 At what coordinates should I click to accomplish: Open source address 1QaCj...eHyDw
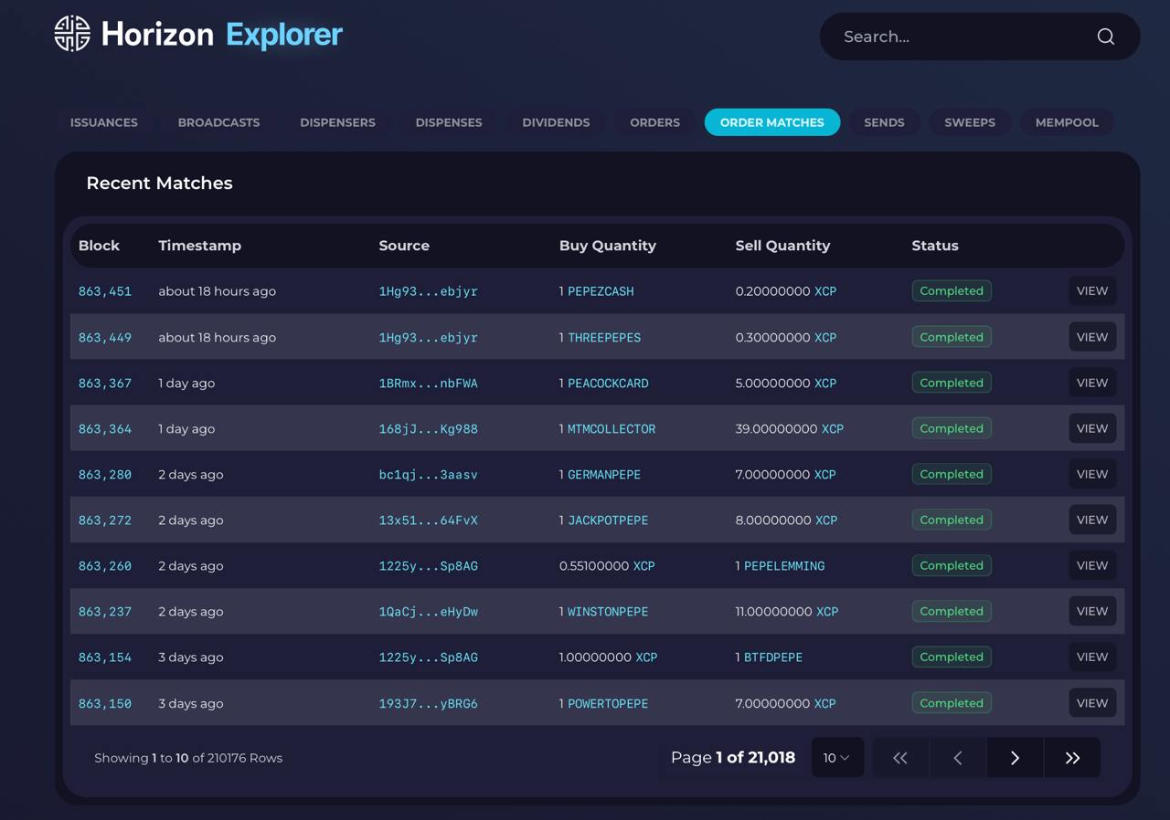point(429,611)
